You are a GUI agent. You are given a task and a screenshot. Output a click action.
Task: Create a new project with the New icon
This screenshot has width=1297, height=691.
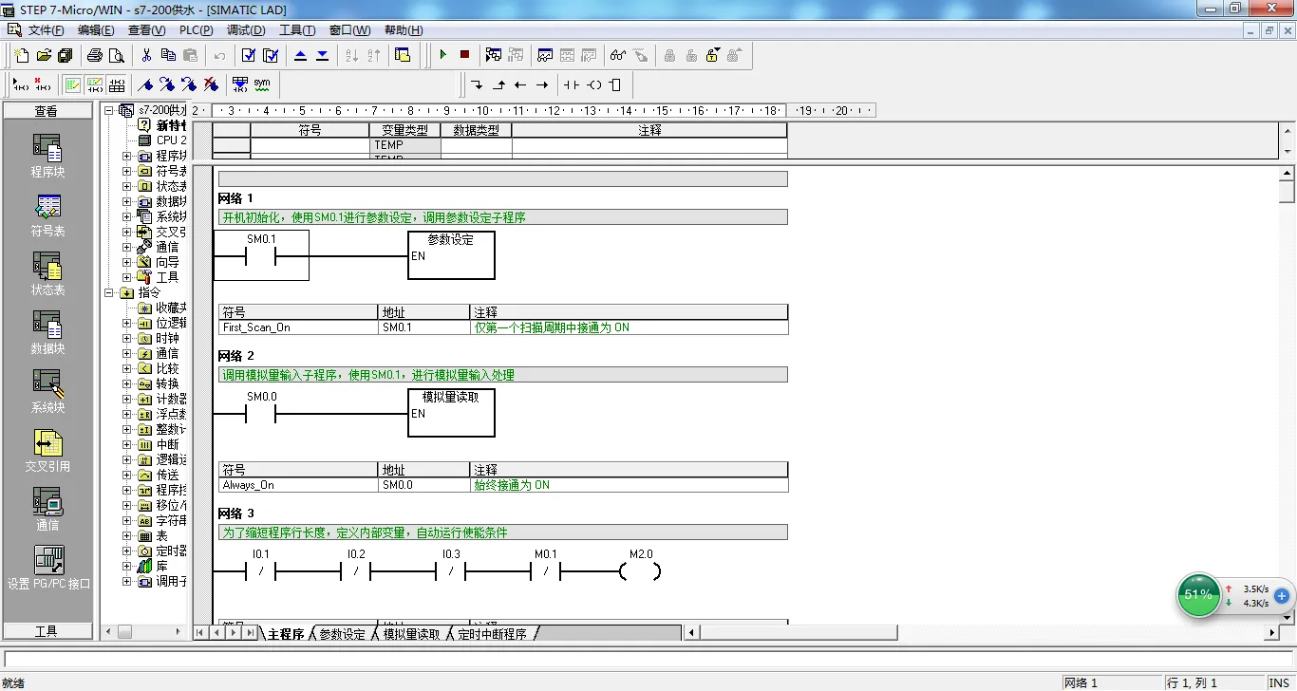click(x=22, y=55)
